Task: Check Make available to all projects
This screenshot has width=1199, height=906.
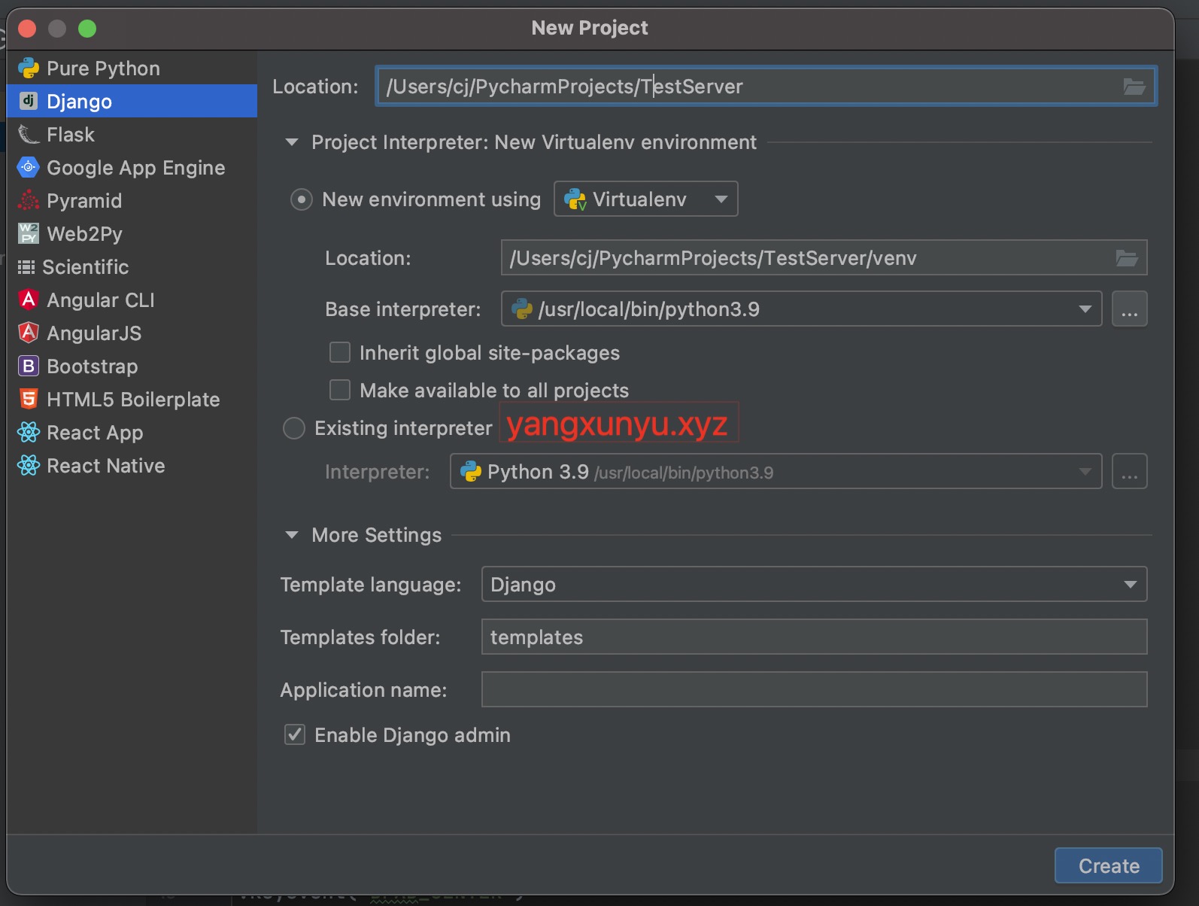Action: click(340, 390)
